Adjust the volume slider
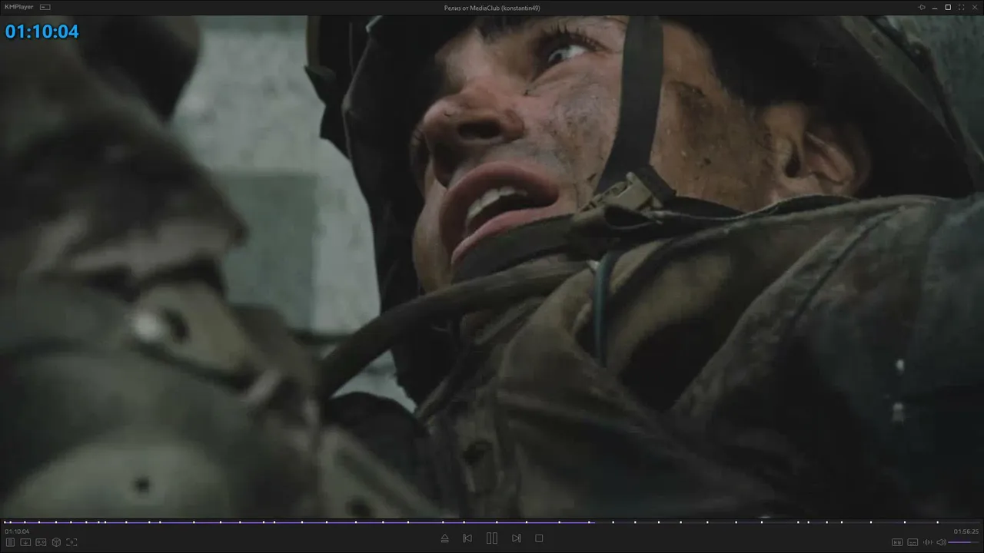This screenshot has height=553, width=984. click(x=964, y=542)
